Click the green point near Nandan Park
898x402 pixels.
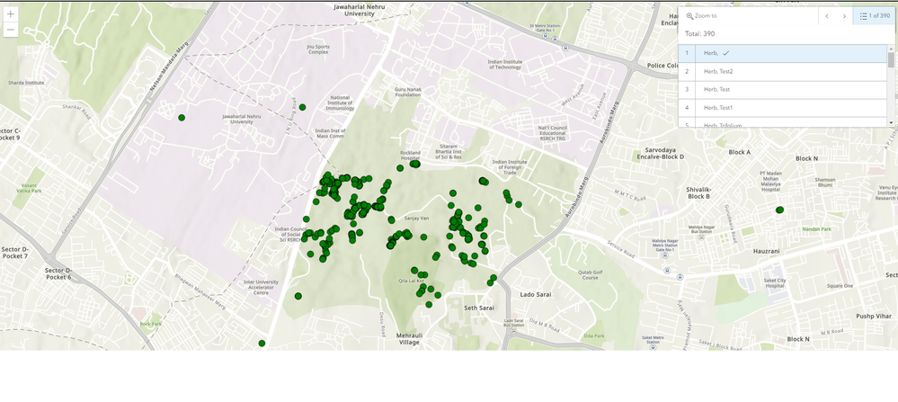pos(778,210)
